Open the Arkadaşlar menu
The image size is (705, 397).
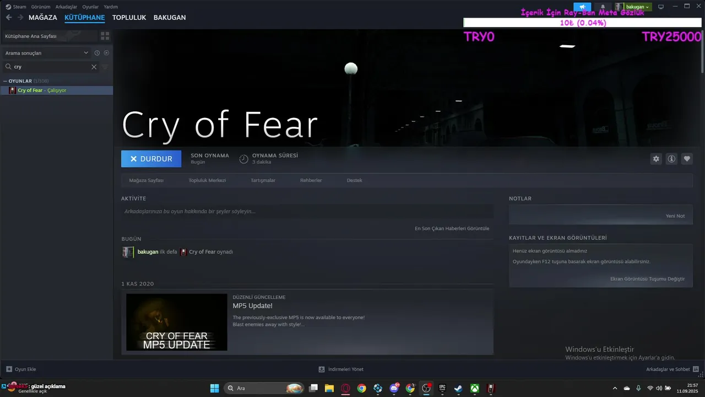click(x=66, y=7)
